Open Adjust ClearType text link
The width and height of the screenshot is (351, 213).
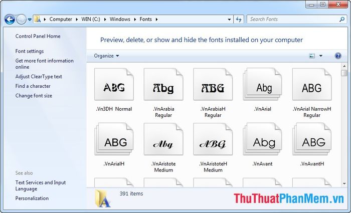(39, 77)
